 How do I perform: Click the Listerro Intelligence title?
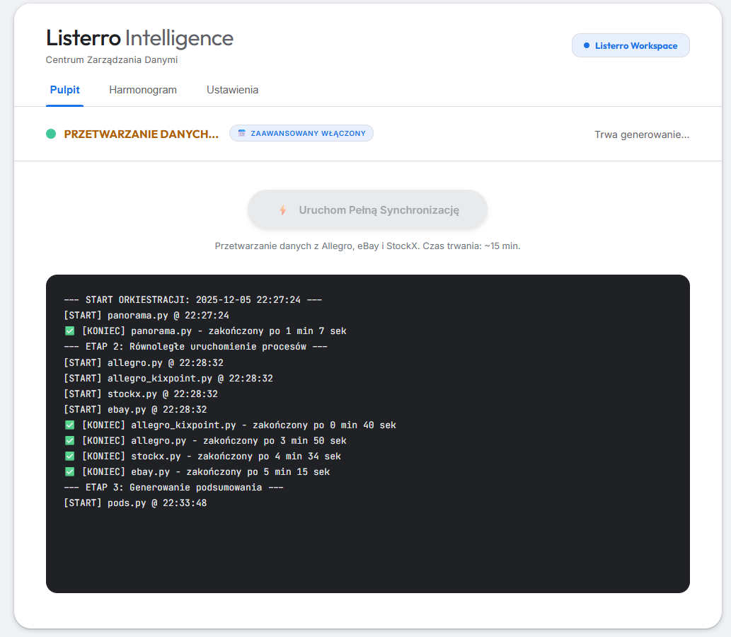139,38
